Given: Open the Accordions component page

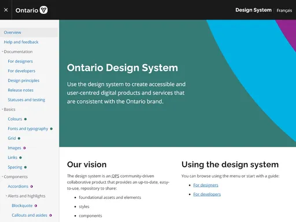Looking at the screenshot, I should pos(18,186).
